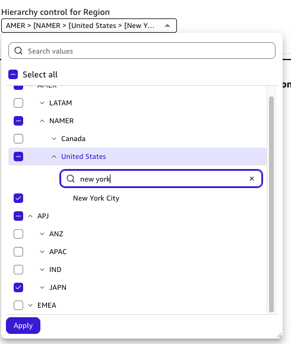Click the resize grip at the panel corner
The image size is (291, 344).
tap(279, 335)
